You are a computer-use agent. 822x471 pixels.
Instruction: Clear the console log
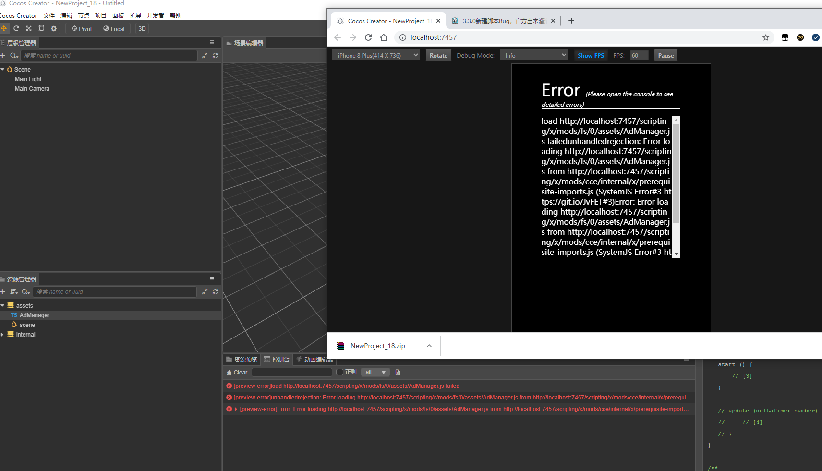[237, 373]
